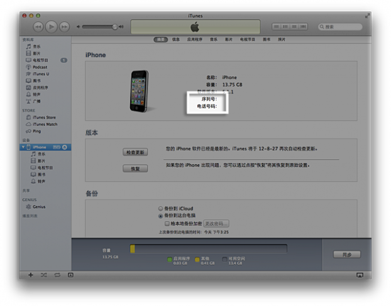Select the 备份到 iCloud radio button
Screen dimensions: 391x306
coord(160,208)
